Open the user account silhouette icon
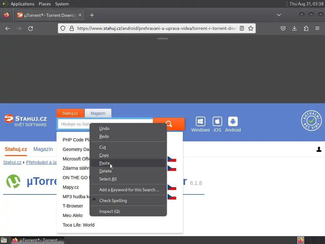The height and width of the screenshot is (244, 325). pyautogui.click(x=319, y=149)
